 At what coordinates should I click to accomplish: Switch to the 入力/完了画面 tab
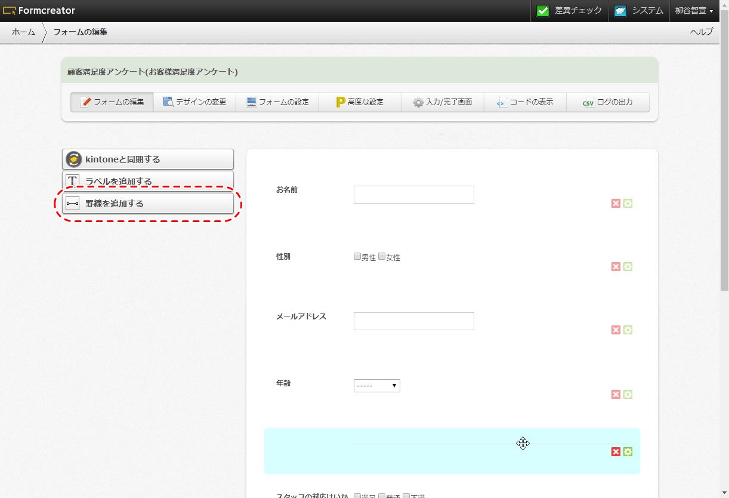443,102
